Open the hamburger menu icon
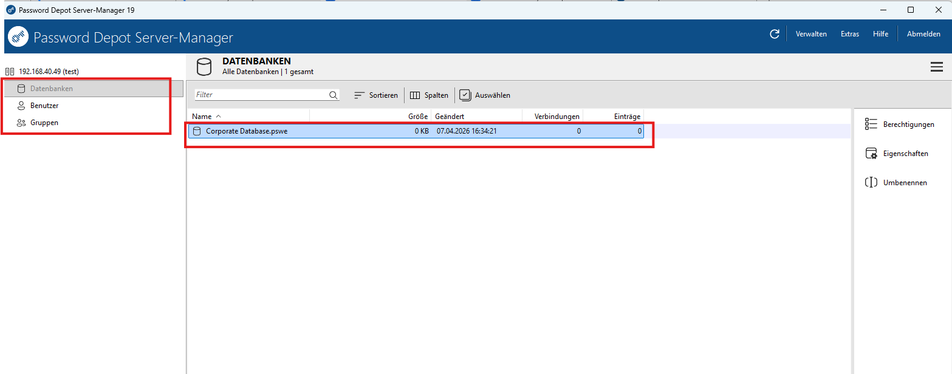This screenshot has width=952, height=374. pos(936,67)
